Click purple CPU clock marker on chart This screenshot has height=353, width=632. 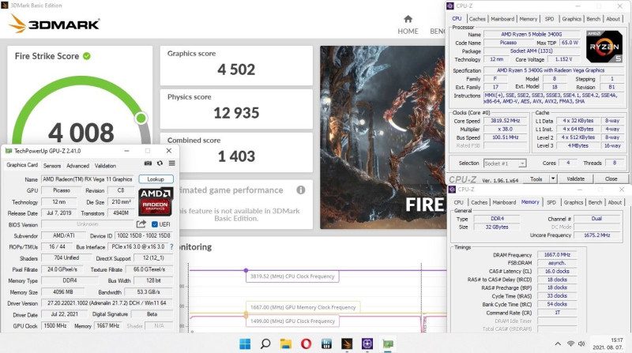pyautogui.click(x=246, y=270)
